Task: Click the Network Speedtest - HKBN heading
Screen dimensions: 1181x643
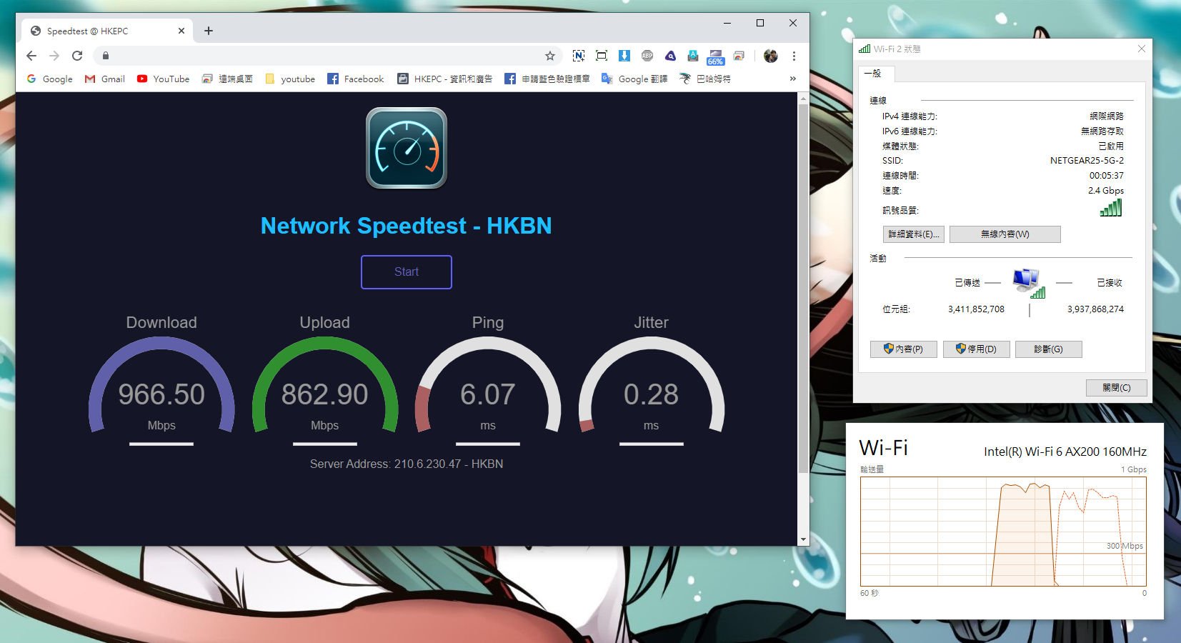Action: (x=407, y=226)
